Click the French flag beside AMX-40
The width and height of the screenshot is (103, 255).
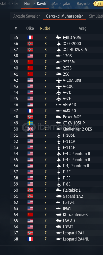coord(30,111)
